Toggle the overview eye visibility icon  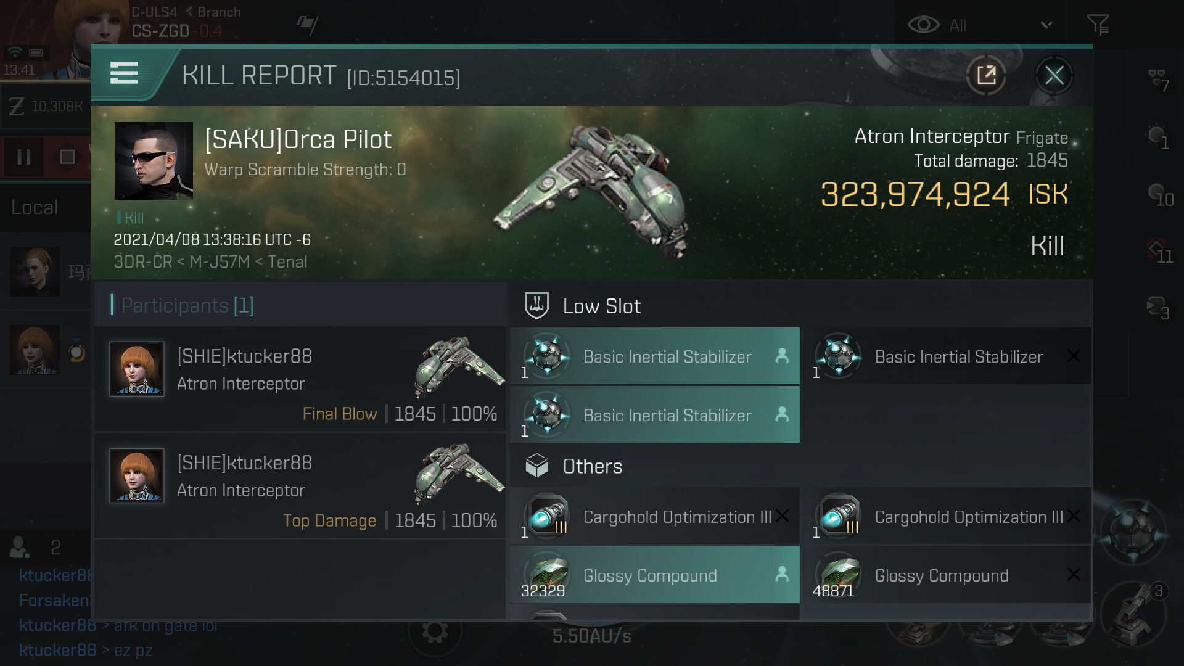tap(923, 25)
